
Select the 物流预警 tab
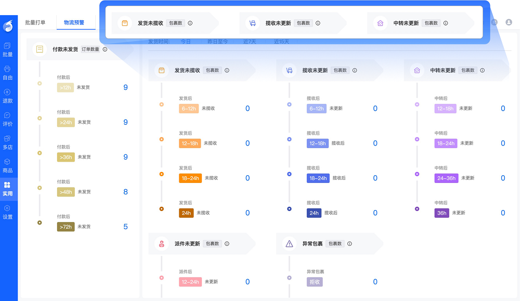tap(74, 22)
